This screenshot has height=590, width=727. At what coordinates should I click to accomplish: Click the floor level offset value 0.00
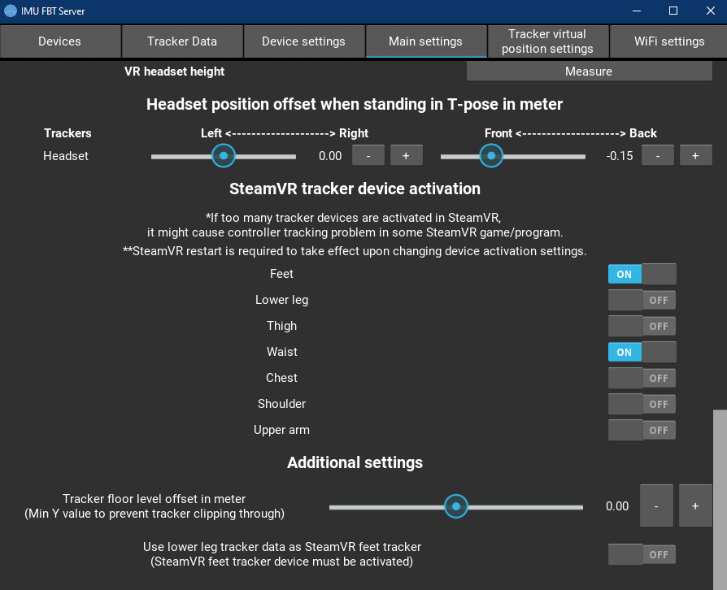pyautogui.click(x=617, y=506)
